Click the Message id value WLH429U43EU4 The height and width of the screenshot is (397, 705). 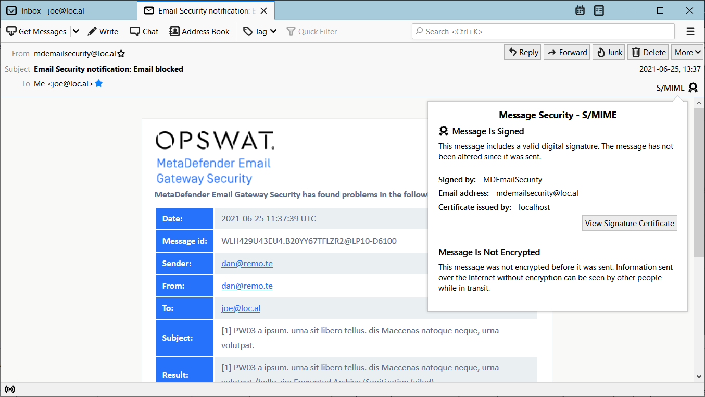point(309,241)
